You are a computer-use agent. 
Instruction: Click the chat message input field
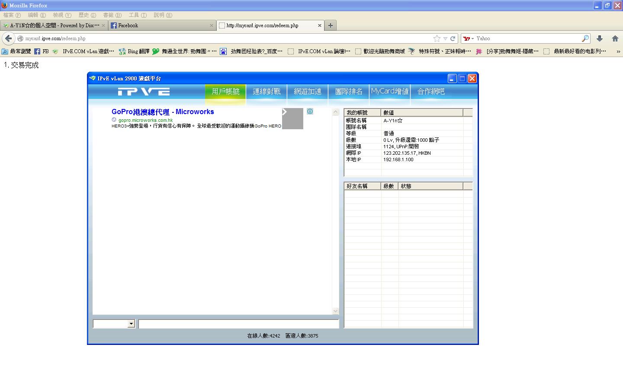pos(238,324)
